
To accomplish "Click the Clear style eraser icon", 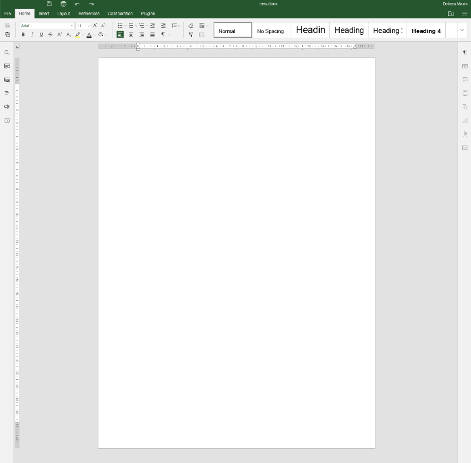I will tap(191, 25).
